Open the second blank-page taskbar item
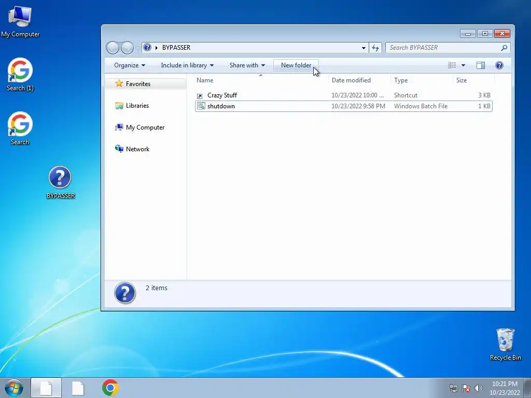Viewport: 531px width, 398px height. [x=78, y=388]
